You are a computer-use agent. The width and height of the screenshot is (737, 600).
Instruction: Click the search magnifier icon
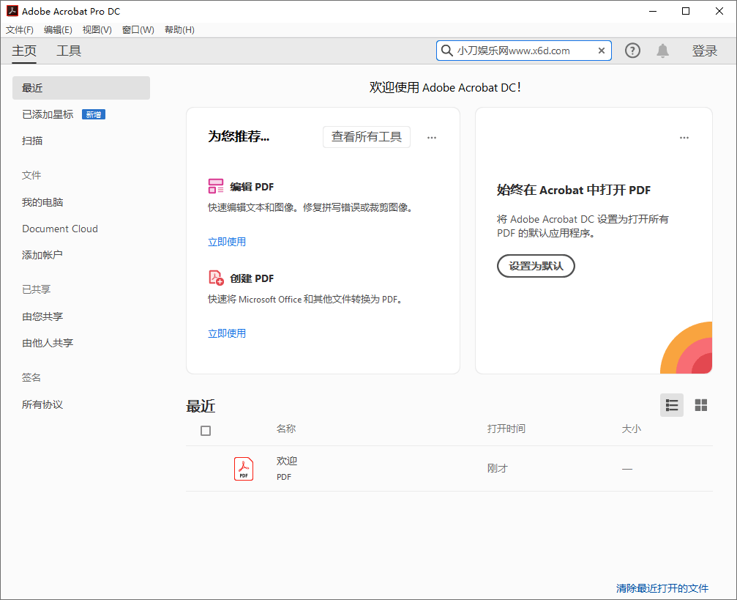[x=446, y=51]
